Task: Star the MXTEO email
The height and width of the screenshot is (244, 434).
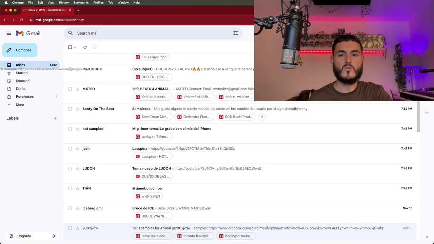Action: 77,89
